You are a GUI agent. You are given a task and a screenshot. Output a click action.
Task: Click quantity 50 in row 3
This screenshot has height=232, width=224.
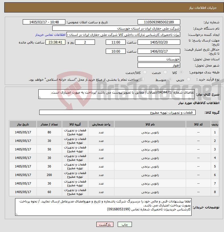[x=49, y=149]
